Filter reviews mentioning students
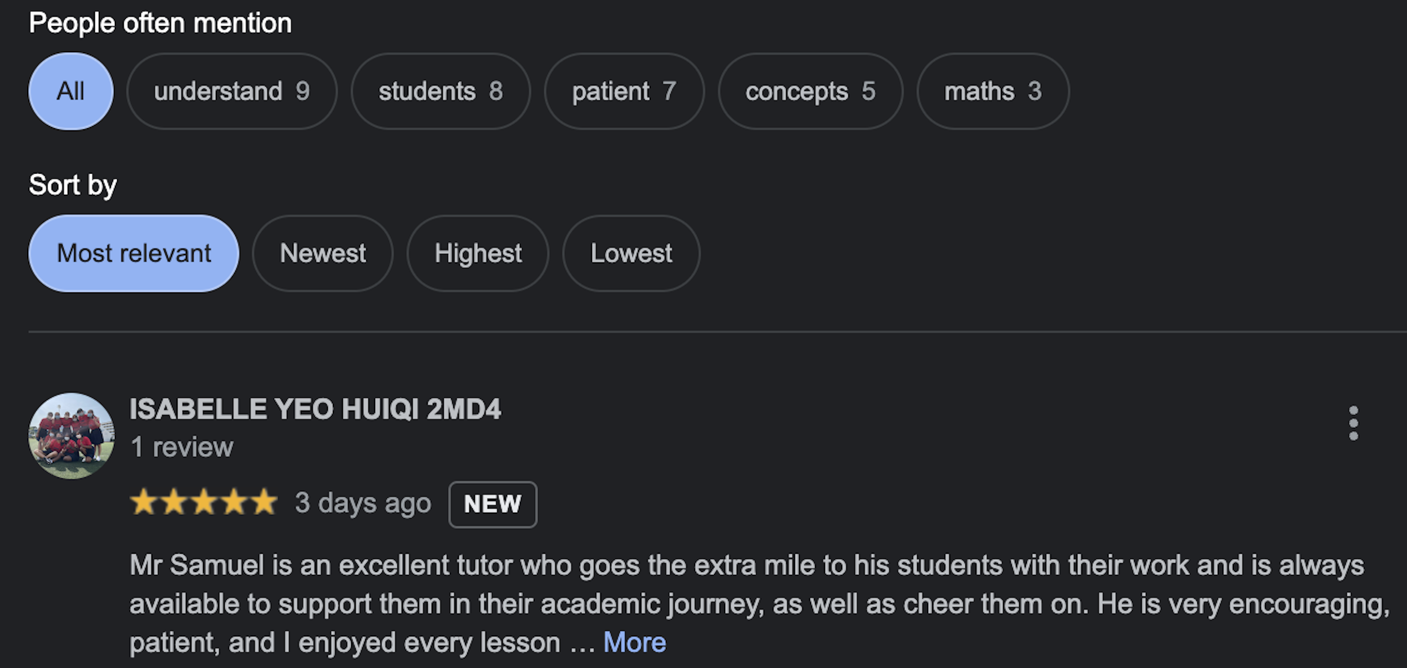Viewport: 1407px width, 668px height. coord(441,92)
